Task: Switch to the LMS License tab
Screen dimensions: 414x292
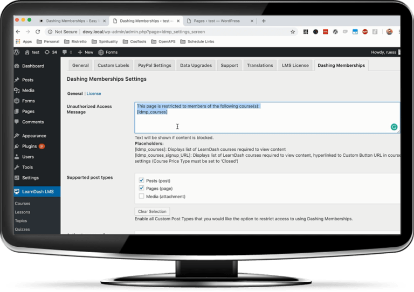Action: 295,65
